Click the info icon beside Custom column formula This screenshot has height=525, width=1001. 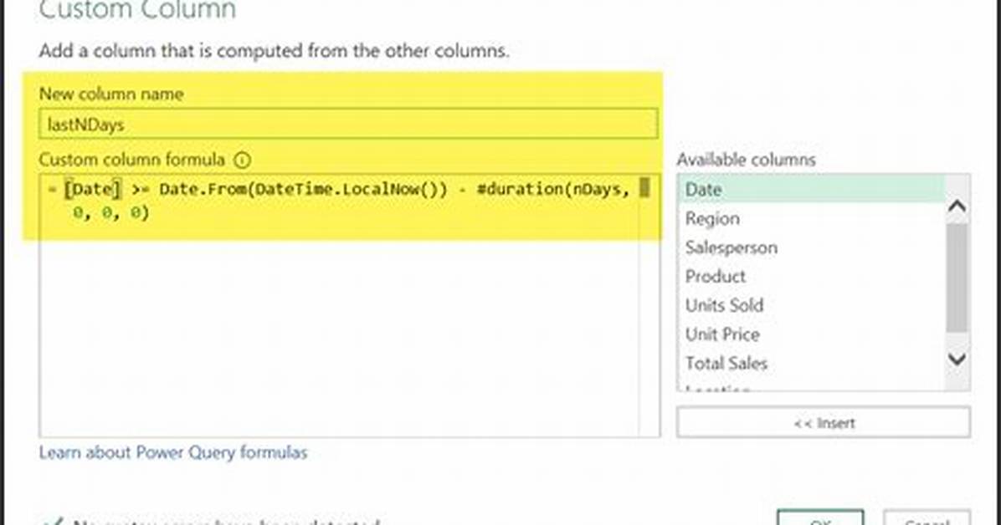click(243, 160)
